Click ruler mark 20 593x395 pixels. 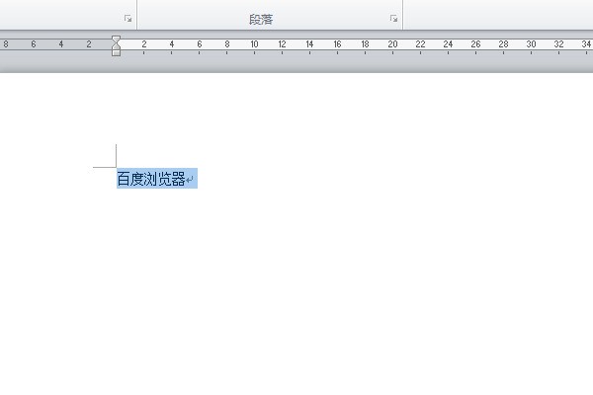pyautogui.click(x=392, y=44)
